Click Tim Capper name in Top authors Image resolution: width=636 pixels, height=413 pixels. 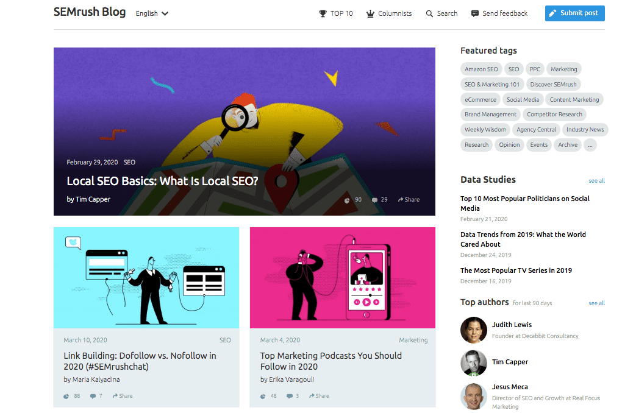pyautogui.click(x=510, y=362)
